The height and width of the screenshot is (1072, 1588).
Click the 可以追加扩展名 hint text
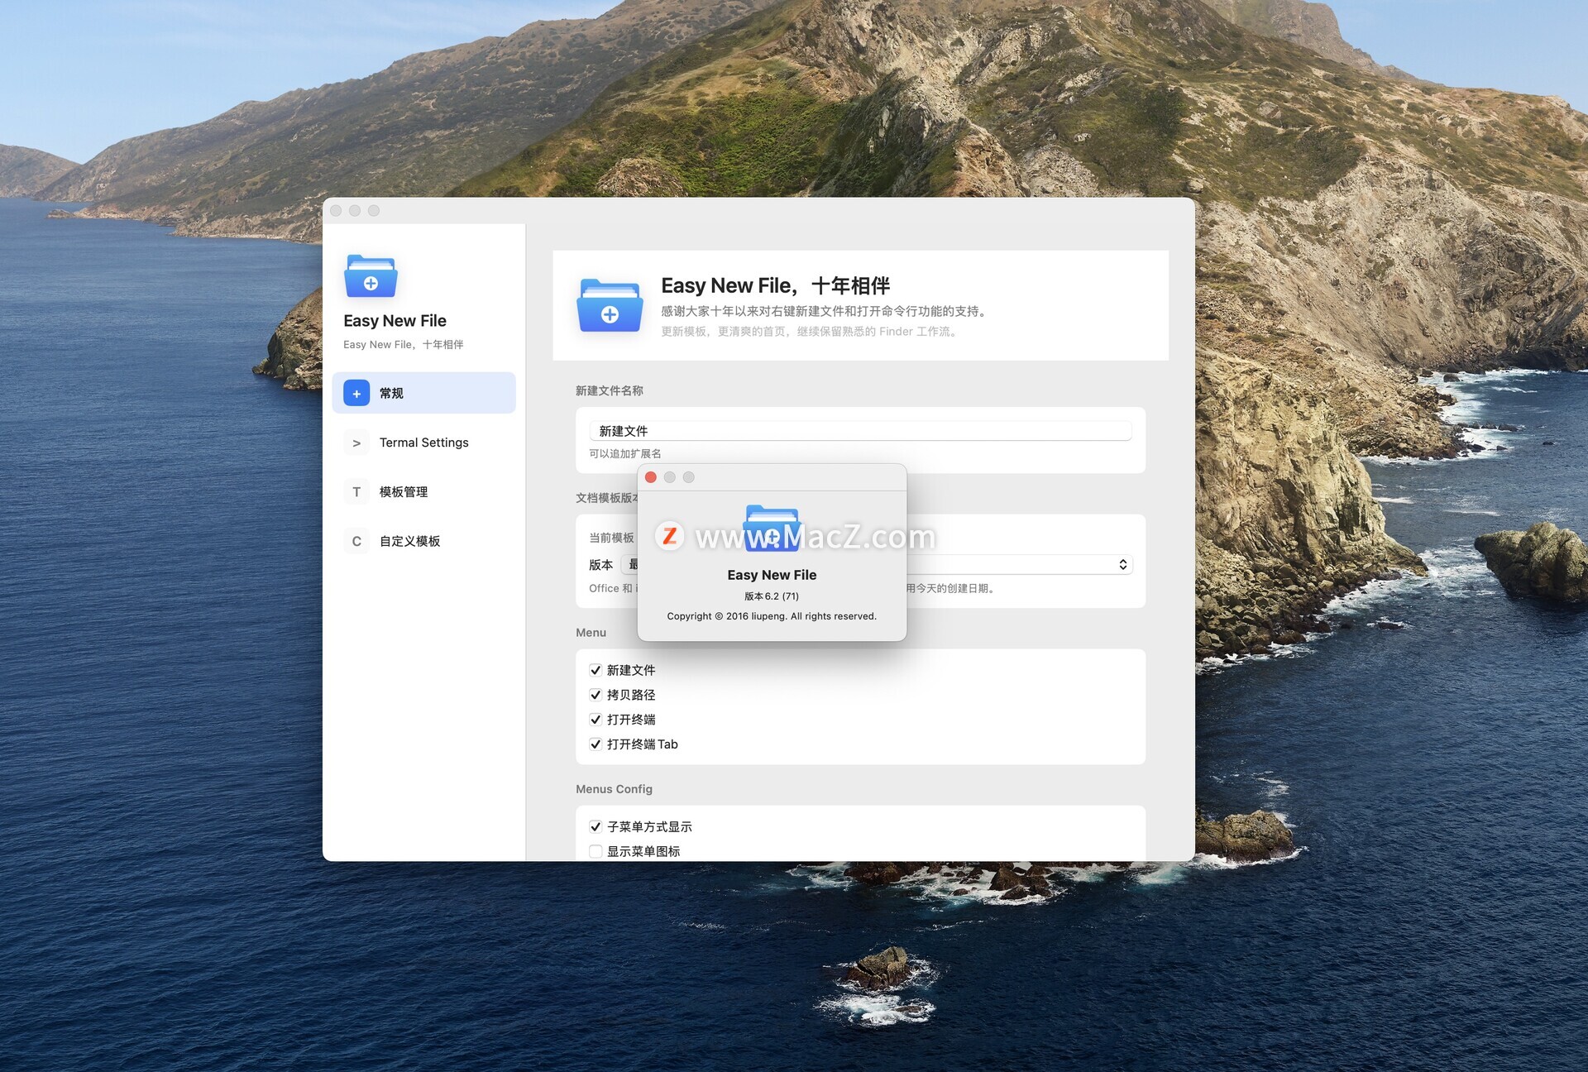[x=625, y=453]
